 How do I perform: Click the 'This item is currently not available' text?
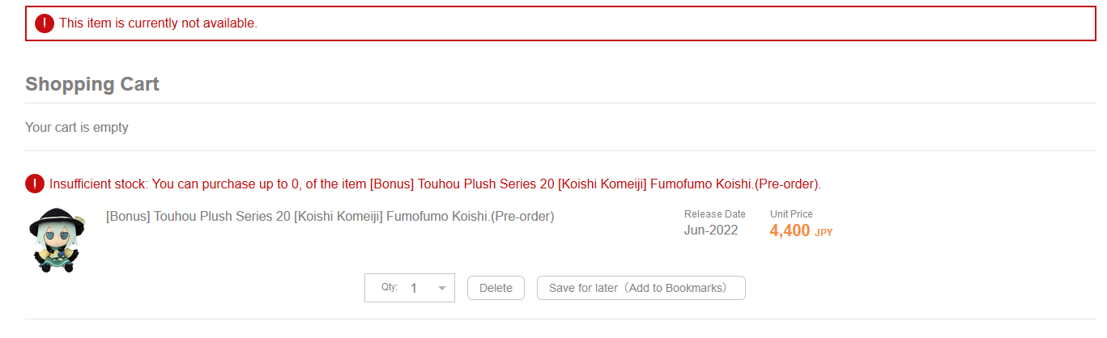[x=159, y=23]
